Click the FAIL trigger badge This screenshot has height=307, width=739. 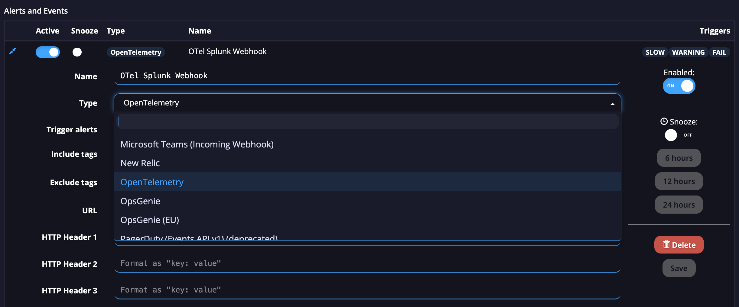(719, 52)
